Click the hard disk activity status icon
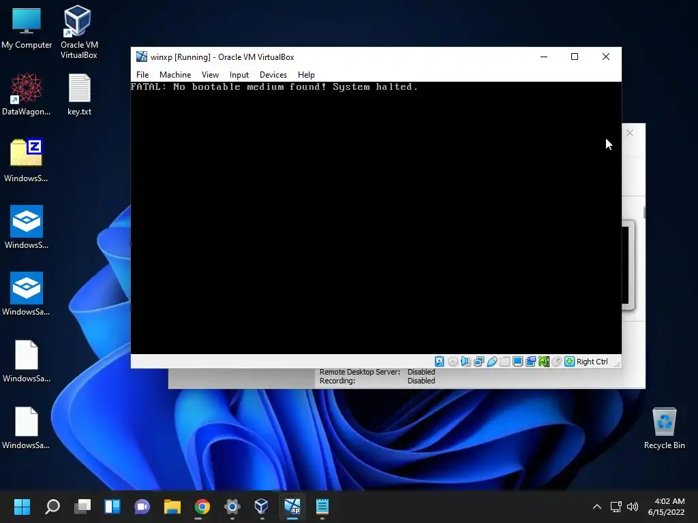The image size is (698, 523). pos(440,362)
